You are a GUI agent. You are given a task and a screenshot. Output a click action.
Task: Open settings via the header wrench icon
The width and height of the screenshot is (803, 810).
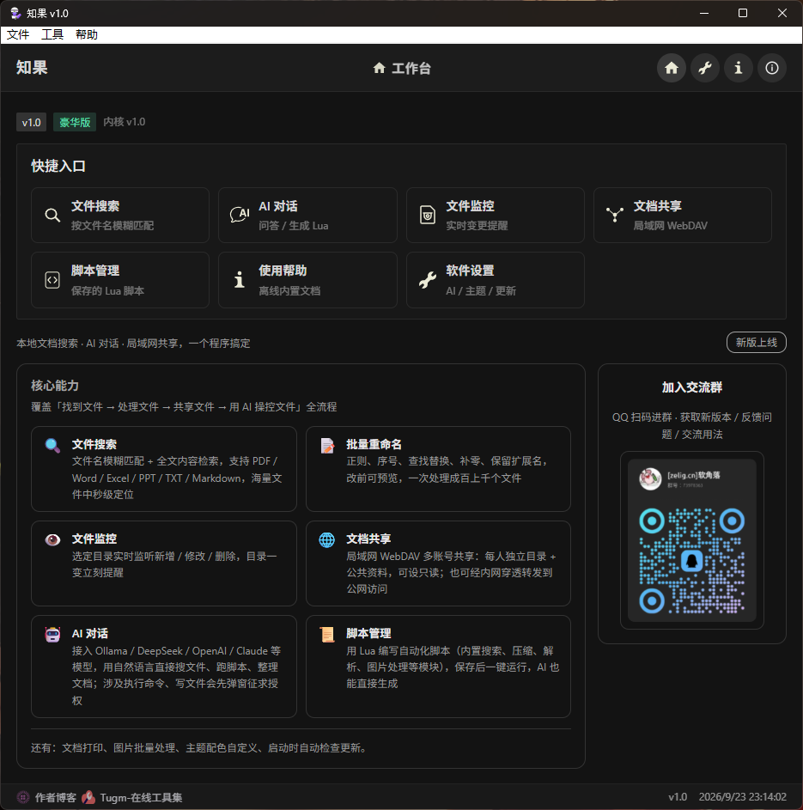tap(704, 68)
